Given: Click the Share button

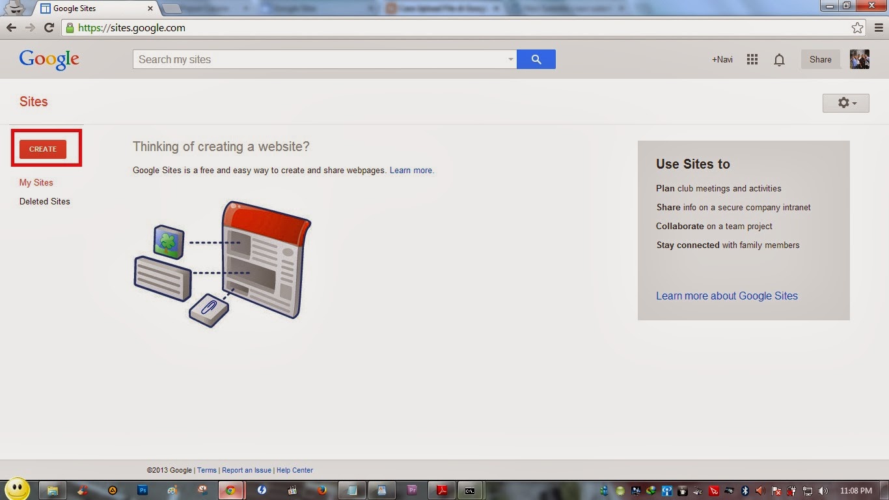Looking at the screenshot, I should coord(819,59).
